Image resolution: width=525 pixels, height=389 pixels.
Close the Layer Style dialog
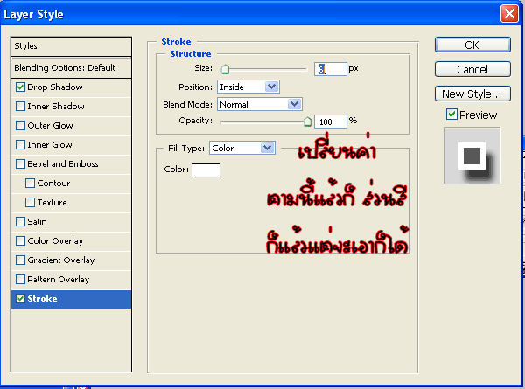(509, 14)
